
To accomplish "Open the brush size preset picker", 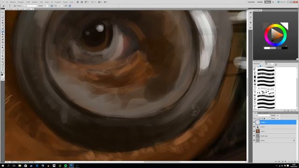I will coord(10,6).
